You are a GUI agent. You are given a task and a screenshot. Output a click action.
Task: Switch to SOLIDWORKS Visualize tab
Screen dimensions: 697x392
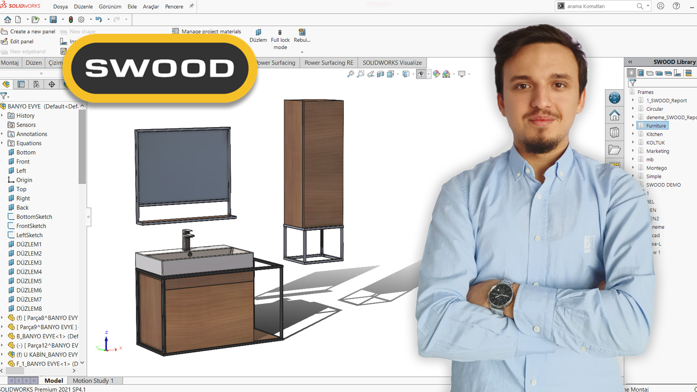tap(392, 63)
